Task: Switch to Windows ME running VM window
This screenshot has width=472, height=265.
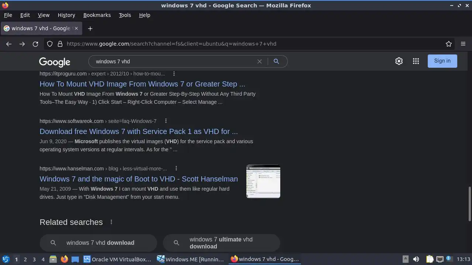Action: pyautogui.click(x=191, y=259)
